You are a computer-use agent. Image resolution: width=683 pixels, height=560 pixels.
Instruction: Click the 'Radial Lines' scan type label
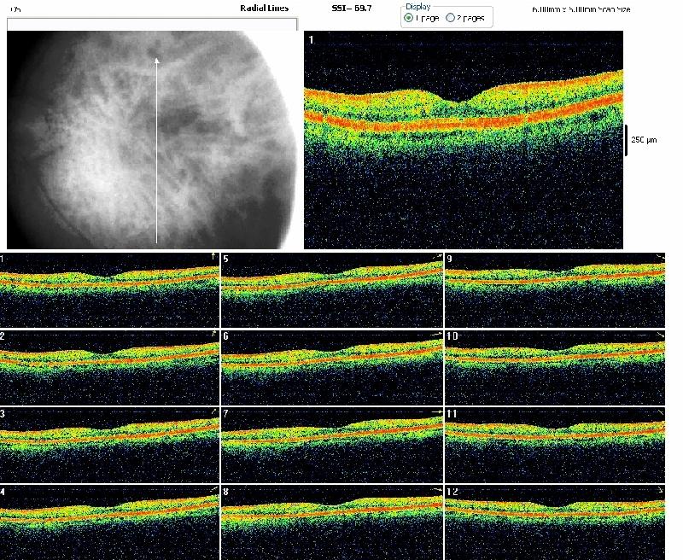point(265,7)
